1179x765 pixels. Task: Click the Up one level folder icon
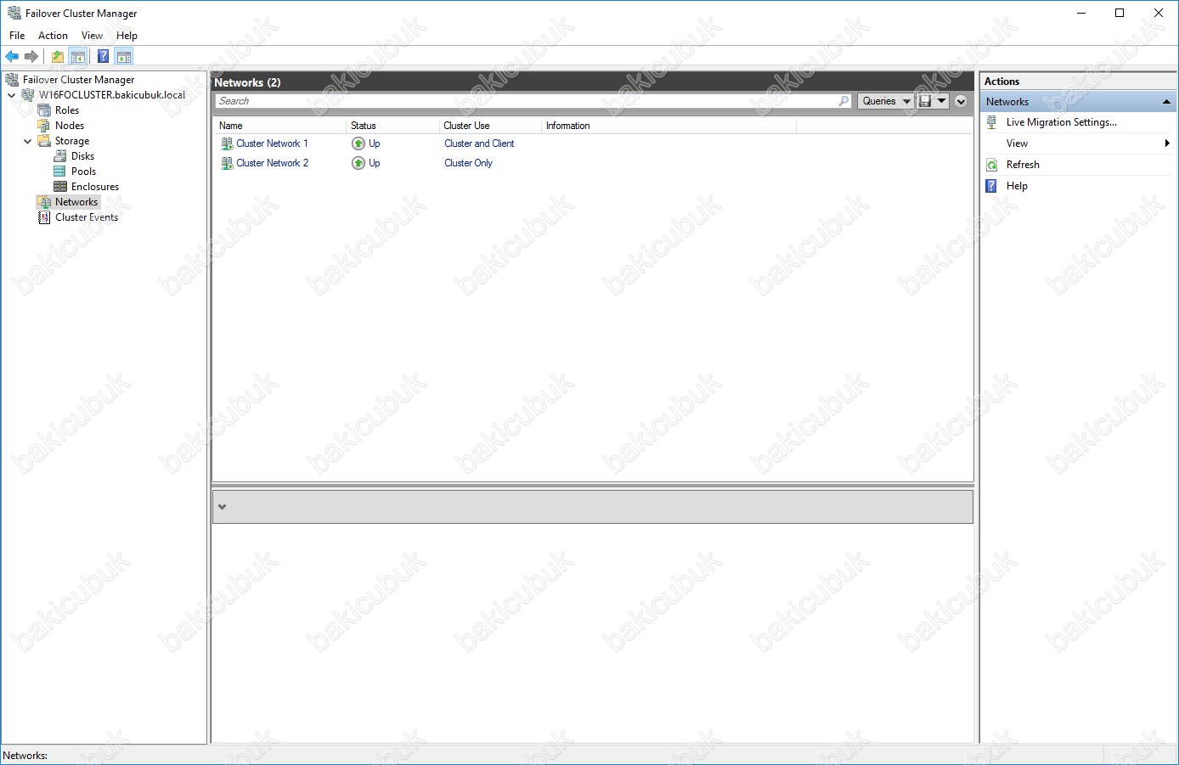point(57,56)
